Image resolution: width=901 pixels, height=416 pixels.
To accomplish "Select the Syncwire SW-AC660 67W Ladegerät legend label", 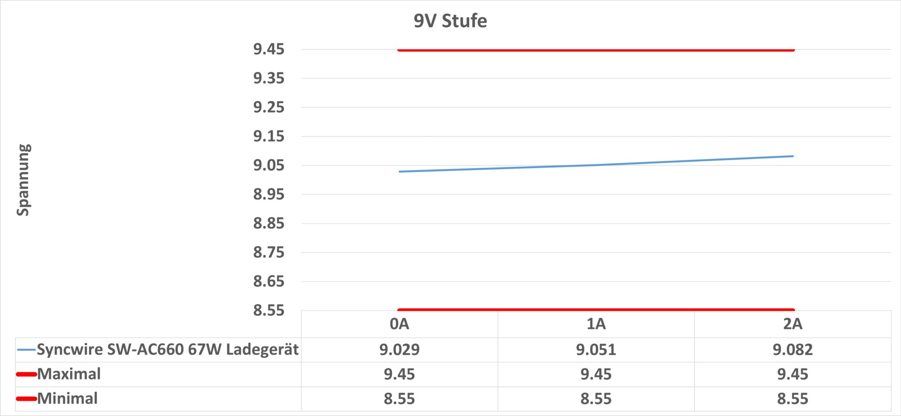I will click(168, 349).
